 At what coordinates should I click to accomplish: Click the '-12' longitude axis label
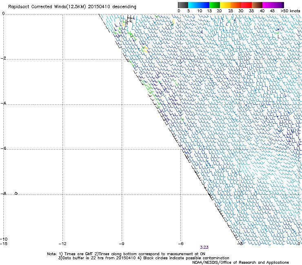(x=62, y=244)
